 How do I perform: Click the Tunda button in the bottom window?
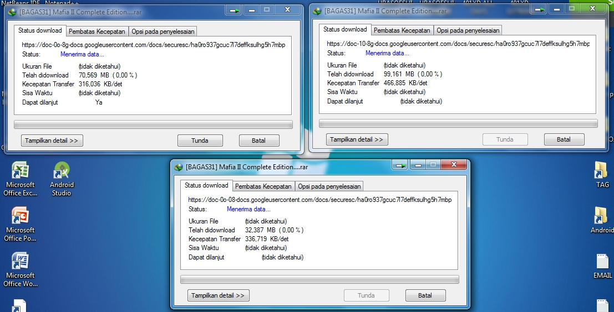coord(366,295)
